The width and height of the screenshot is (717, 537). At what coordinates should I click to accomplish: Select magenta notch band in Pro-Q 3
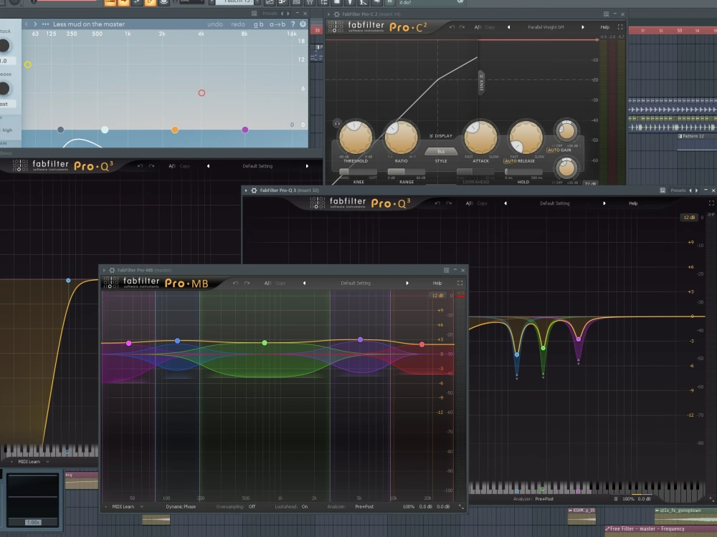pyautogui.click(x=579, y=339)
